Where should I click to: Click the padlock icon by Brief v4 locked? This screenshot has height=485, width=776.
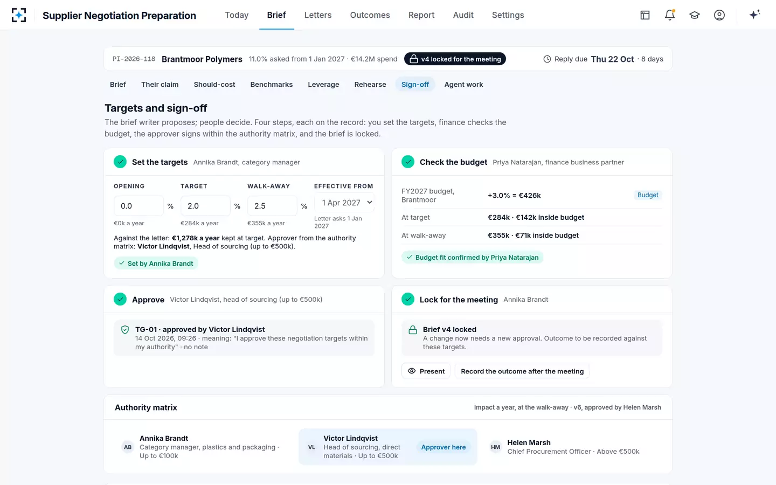pos(413,330)
